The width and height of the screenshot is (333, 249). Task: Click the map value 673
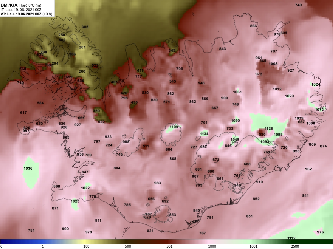coord(216,160)
